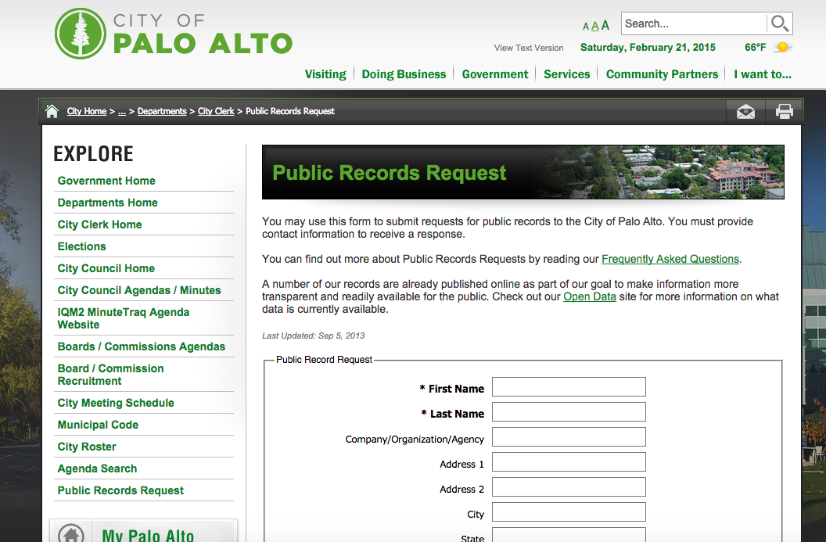This screenshot has width=826, height=542.
Task: Open City Meeting Schedule
Action: pyautogui.click(x=116, y=403)
